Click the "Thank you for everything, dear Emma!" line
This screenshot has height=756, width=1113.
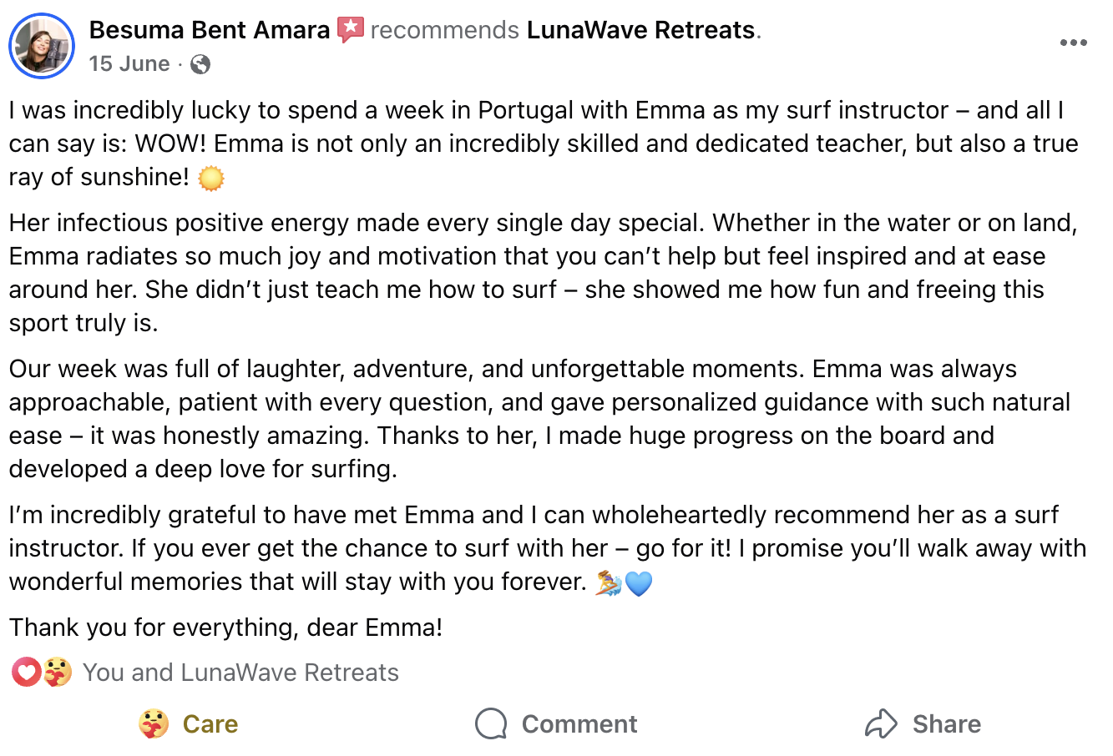coord(225,627)
